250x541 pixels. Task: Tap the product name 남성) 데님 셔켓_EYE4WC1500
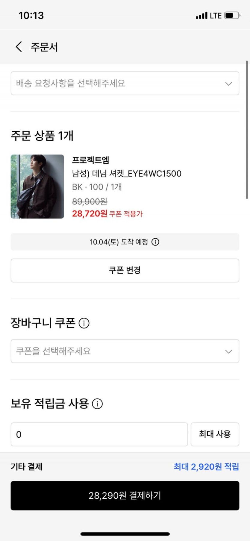click(x=127, y=174)
